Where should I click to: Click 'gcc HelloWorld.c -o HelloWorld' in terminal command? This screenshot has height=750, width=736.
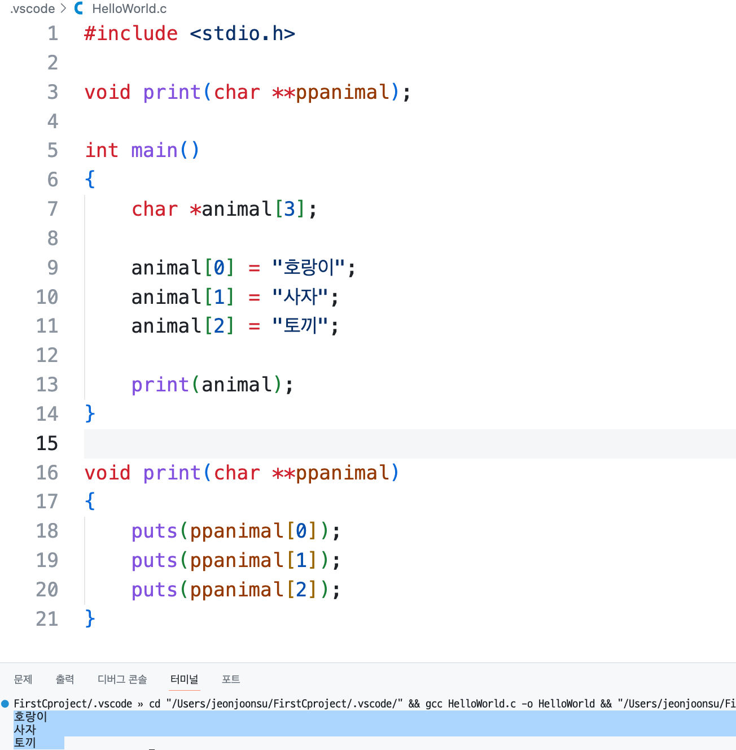510,704
